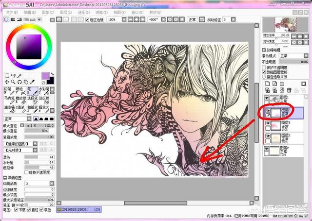
Task: Toggle 维持不透明度 checkbox
Action: pyautogui.click(x=26, y=172)
